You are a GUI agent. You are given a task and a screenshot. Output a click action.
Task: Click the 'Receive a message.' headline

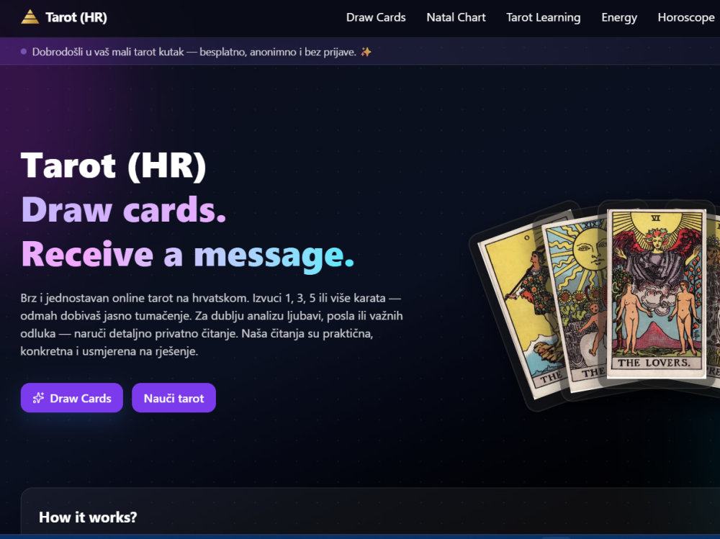188,255
